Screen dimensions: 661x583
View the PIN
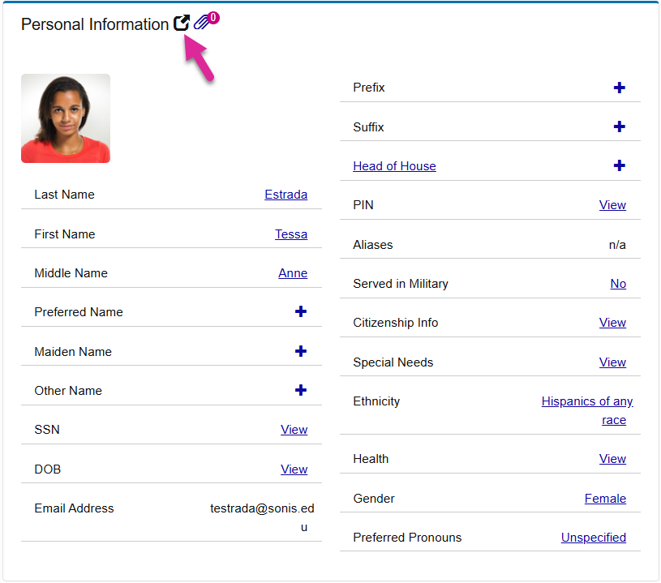(x=612, y=205)
